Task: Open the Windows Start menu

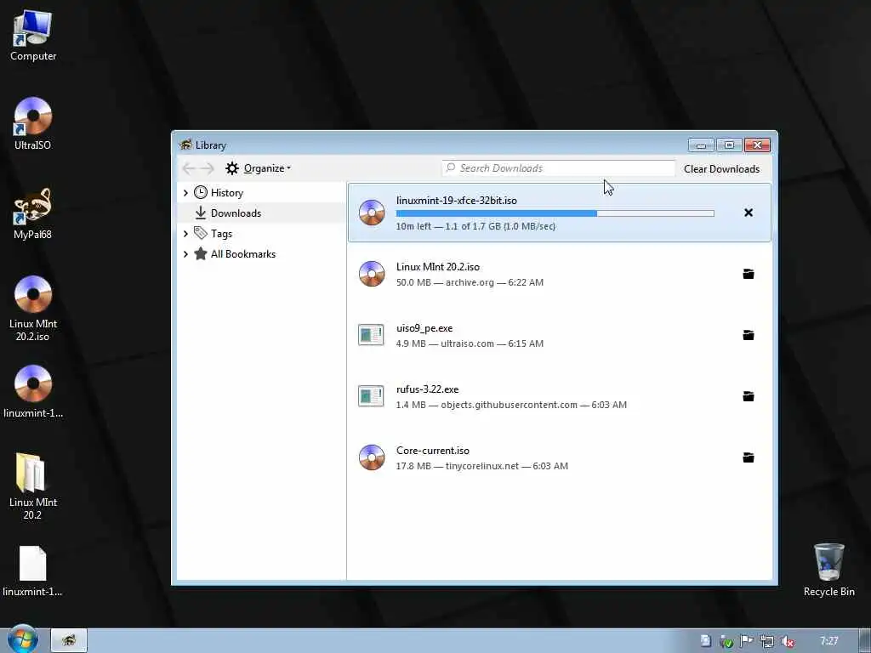Action: (x=22, y=639)
